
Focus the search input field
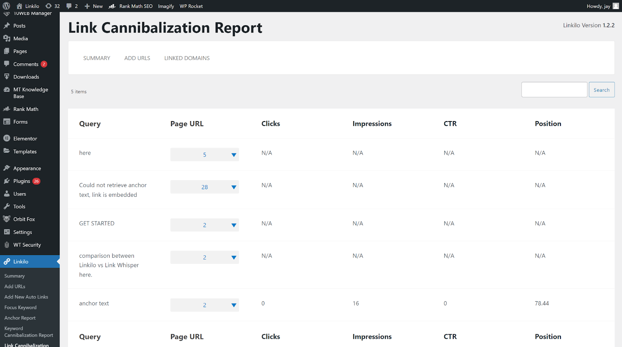[554, 90]
